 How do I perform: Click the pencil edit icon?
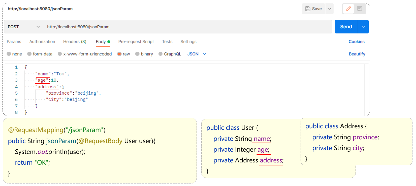tap(348, 9)
